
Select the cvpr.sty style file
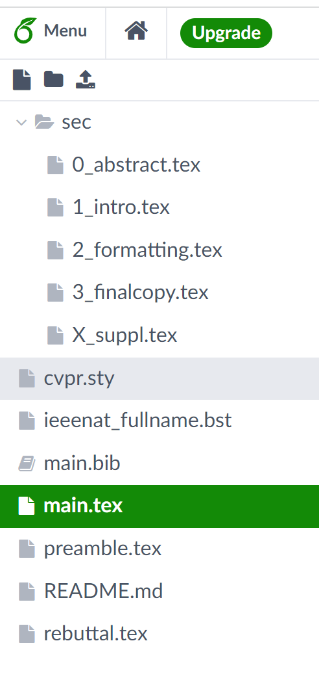[159, 378]
